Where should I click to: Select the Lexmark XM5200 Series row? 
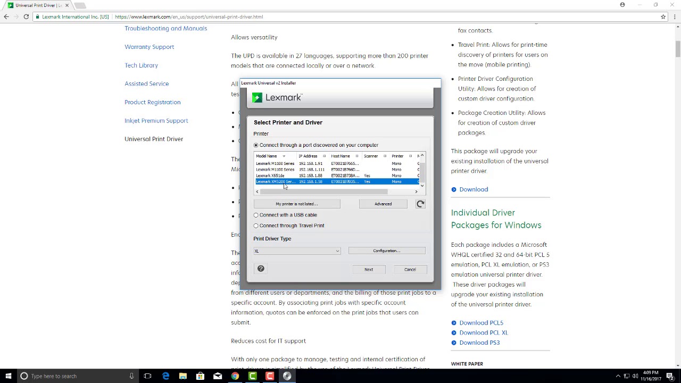point(337,181)
